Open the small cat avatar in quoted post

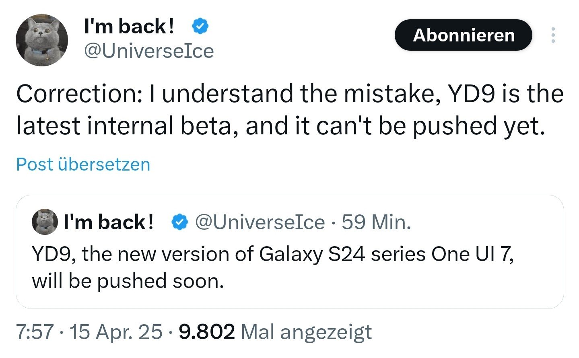(45, 222)
